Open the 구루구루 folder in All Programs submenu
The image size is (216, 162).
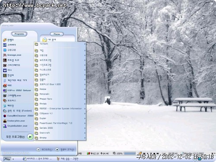[60, 55]
